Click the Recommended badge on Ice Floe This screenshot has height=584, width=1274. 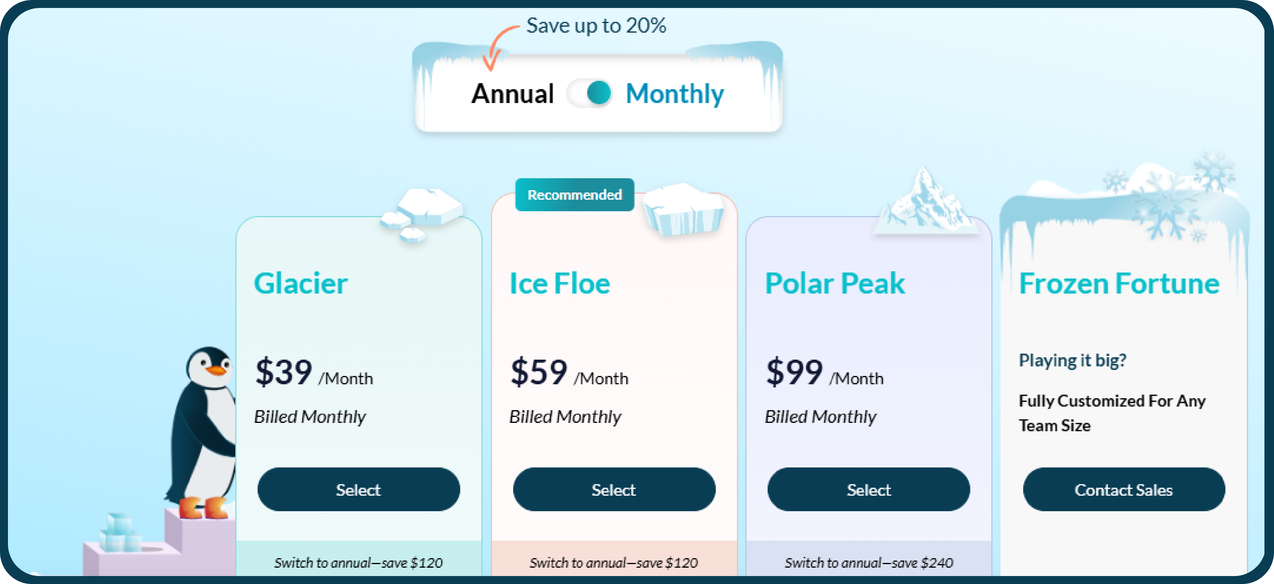click(574, 195)
